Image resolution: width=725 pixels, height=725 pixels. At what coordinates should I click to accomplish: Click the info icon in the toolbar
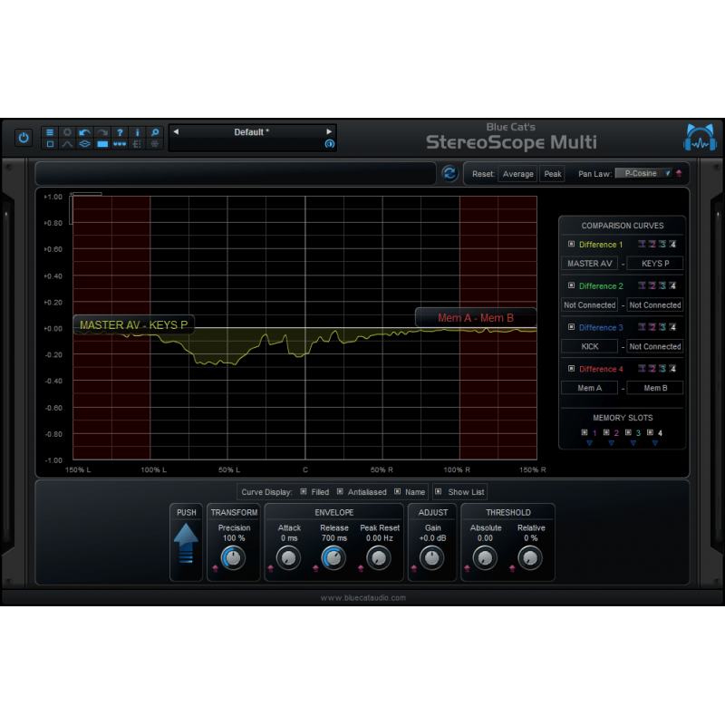[x=137, y=131]
